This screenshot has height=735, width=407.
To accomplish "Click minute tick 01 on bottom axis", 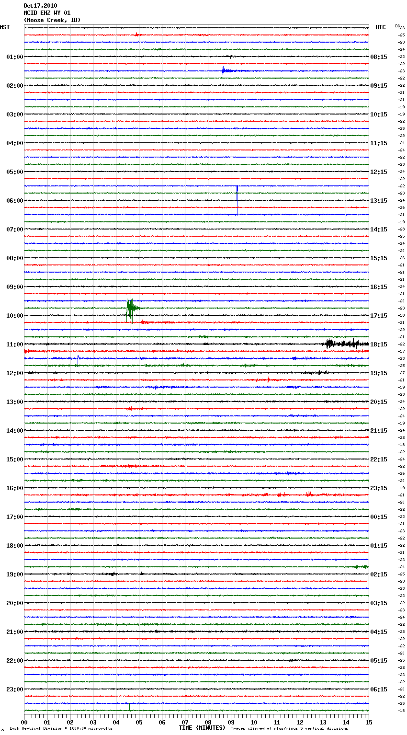I will 47,722.
